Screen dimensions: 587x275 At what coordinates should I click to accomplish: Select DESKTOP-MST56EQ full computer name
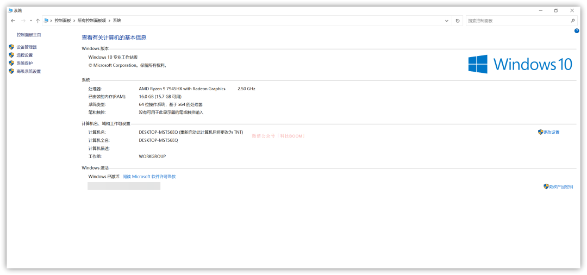click(x=158, y=140)
